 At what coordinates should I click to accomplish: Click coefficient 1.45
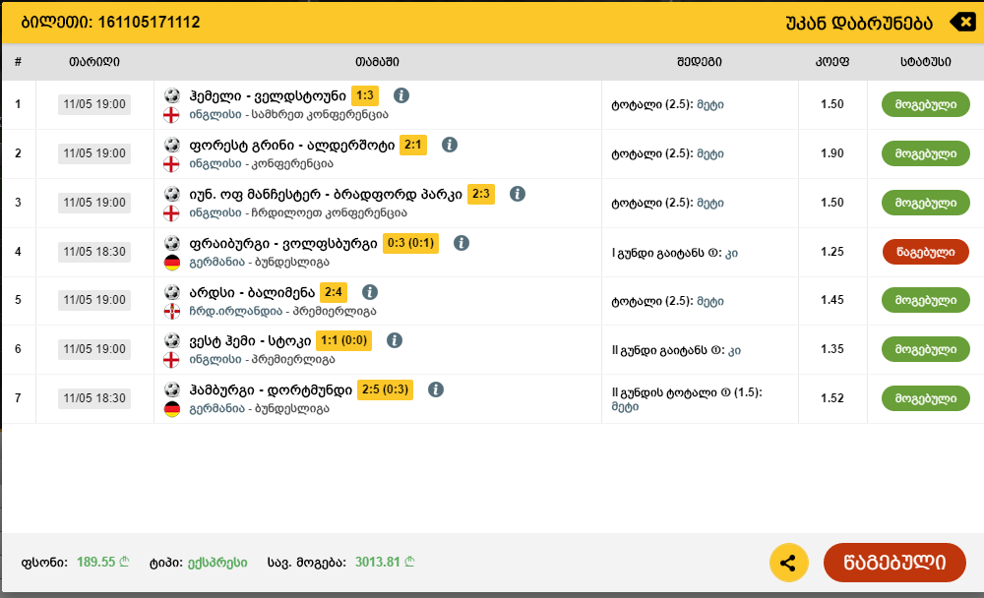pos(832,300)
